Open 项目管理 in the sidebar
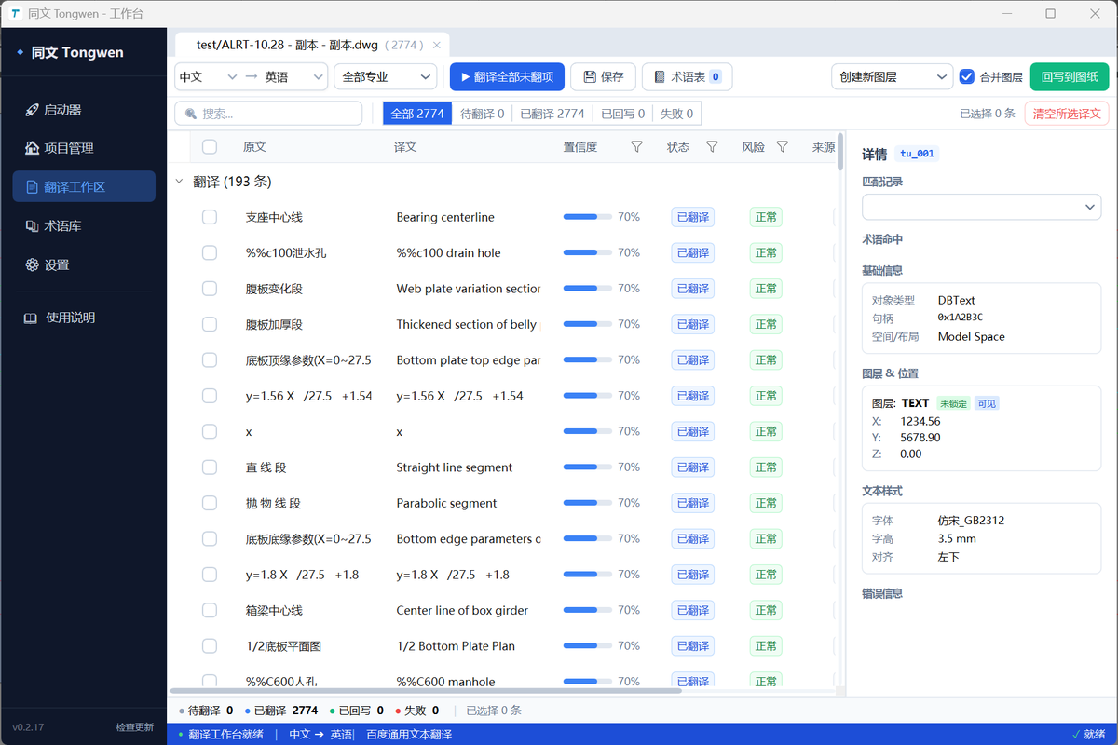 click(x=84, y=148)
